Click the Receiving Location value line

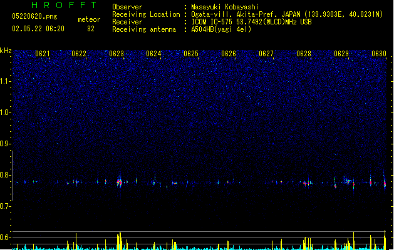click(x=287, y=14)
